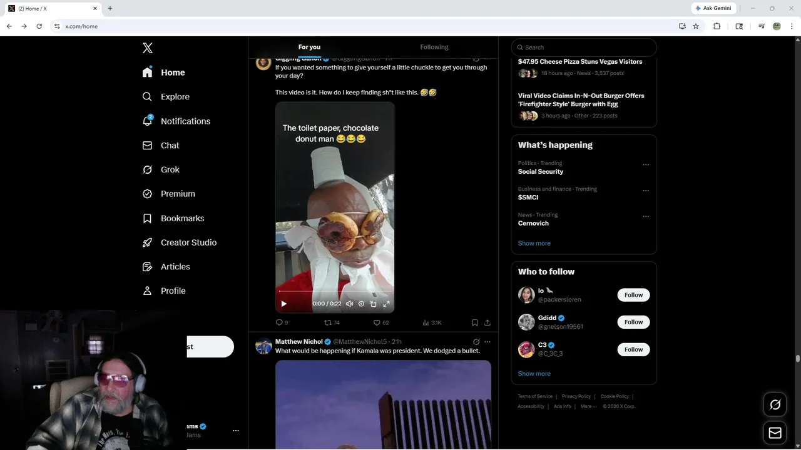Bookmark the donut man post

point(474,322)
